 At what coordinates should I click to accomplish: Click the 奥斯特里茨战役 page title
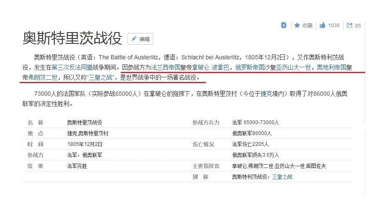click(x=72, y=38)
